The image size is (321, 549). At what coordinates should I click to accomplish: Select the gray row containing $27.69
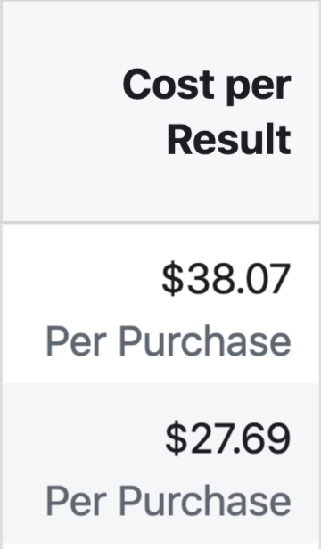point(161,463)
